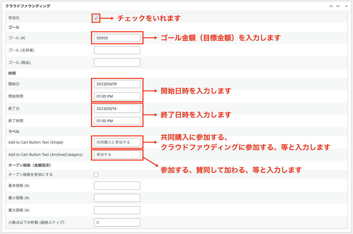Image resolution: width=353 pixels, height=234 pixels.
Task: Click the 小数点以下の桁数 price step field
Action: coord(117,222)
